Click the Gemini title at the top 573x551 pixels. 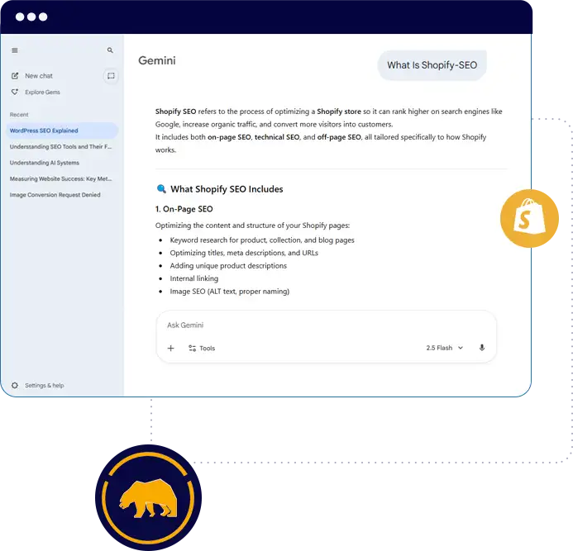[156, 60]
